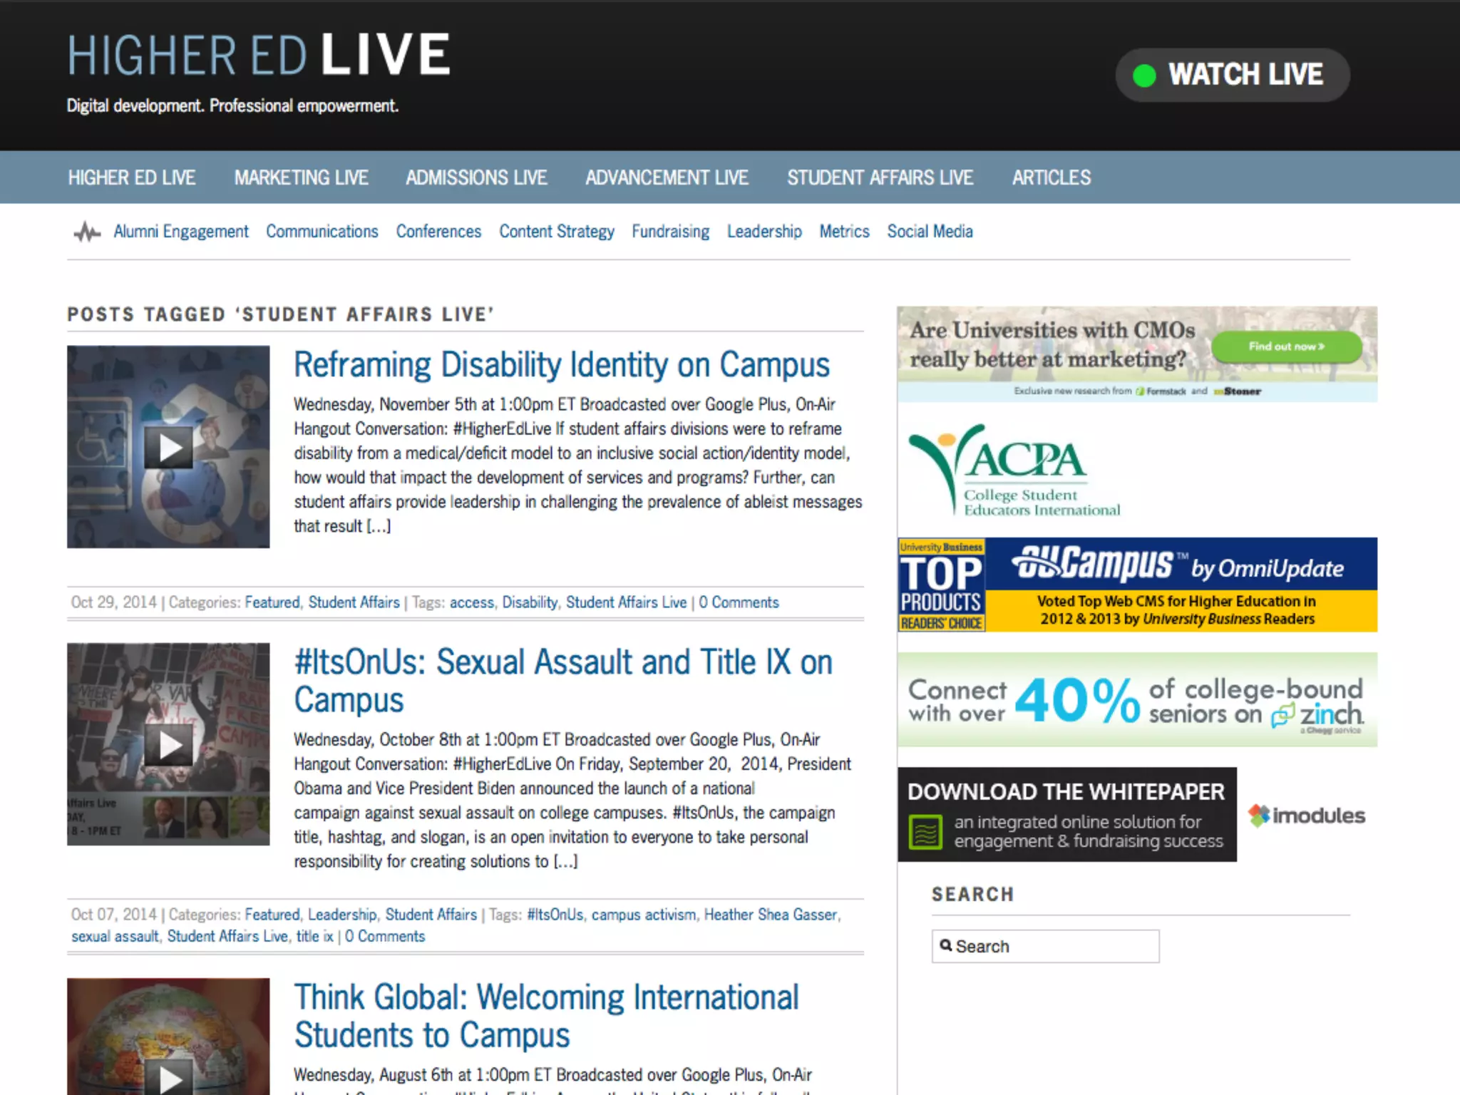1460x1095 pixels.
Task: Play the Think Global globe video thumbnail
Action: (x=168, y=1076)
